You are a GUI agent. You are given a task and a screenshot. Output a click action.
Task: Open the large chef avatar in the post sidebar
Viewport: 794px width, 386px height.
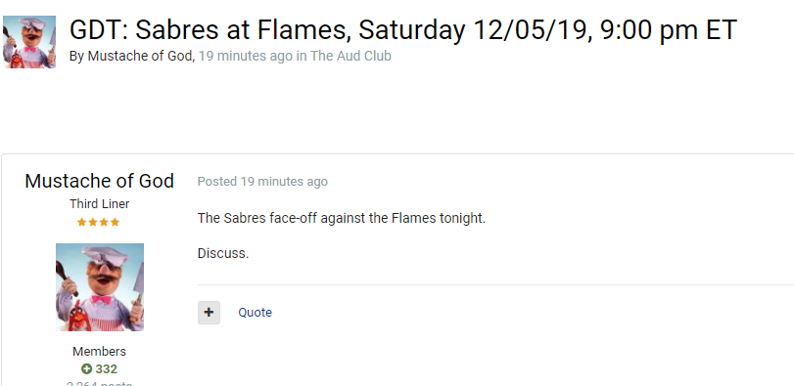100,287
